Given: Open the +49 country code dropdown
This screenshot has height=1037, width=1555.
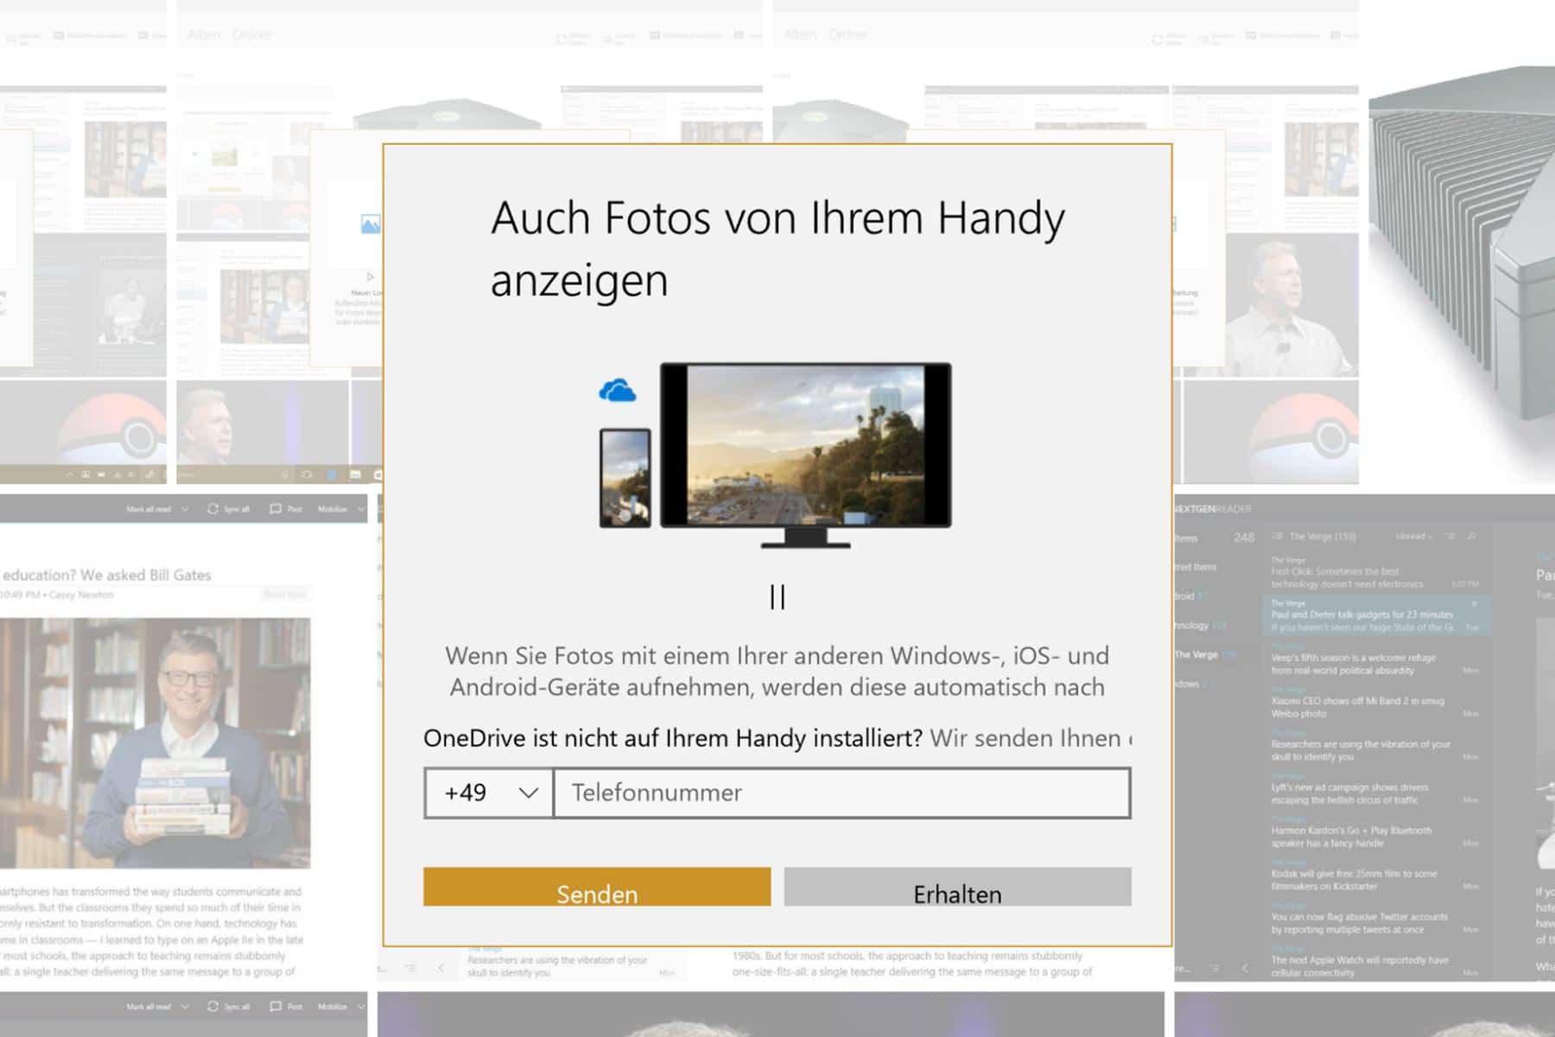Looking at the screenshot, I should point(489,792).
